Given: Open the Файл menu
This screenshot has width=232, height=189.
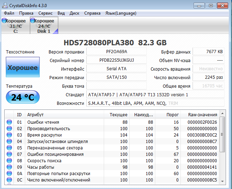Looking at the screenshot, I should 9,13.
